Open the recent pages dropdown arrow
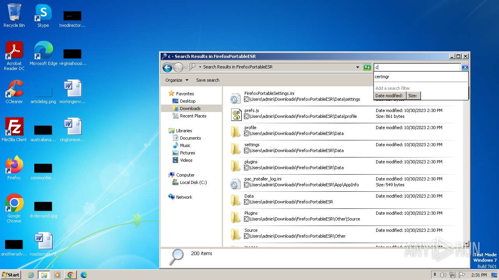 coord(186,67)
